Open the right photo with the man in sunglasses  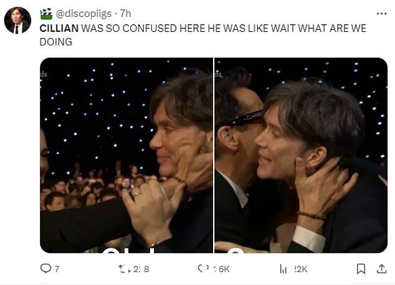point(301,155)
